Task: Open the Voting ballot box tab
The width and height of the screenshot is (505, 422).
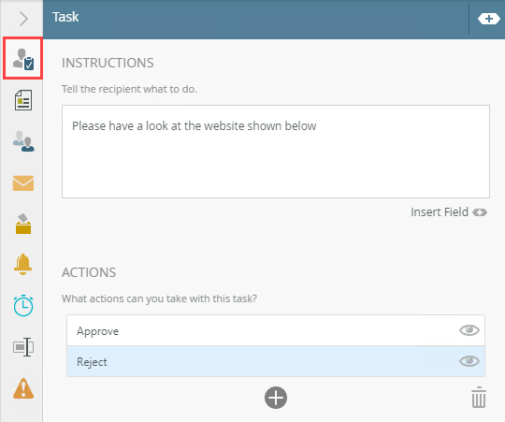Action: pyautogui.click(x=23, y=224)
